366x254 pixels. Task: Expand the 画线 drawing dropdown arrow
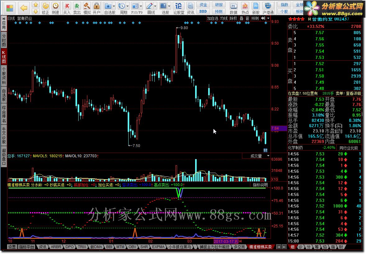pyautogui.click(x=155, y=6)
